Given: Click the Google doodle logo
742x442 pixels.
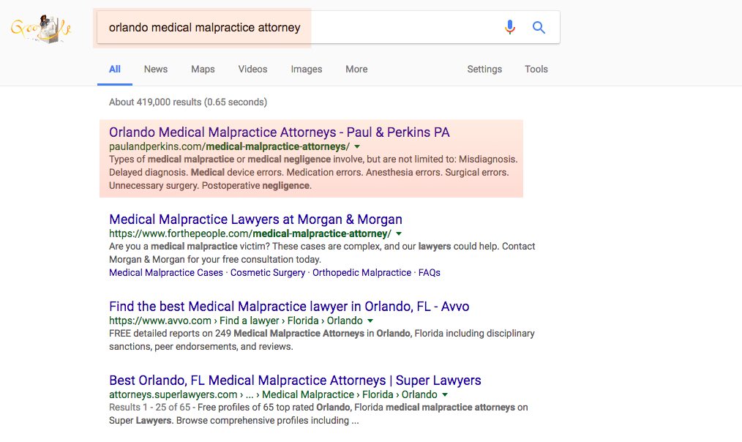Looking at the screenshot, I should coord(41,29).
